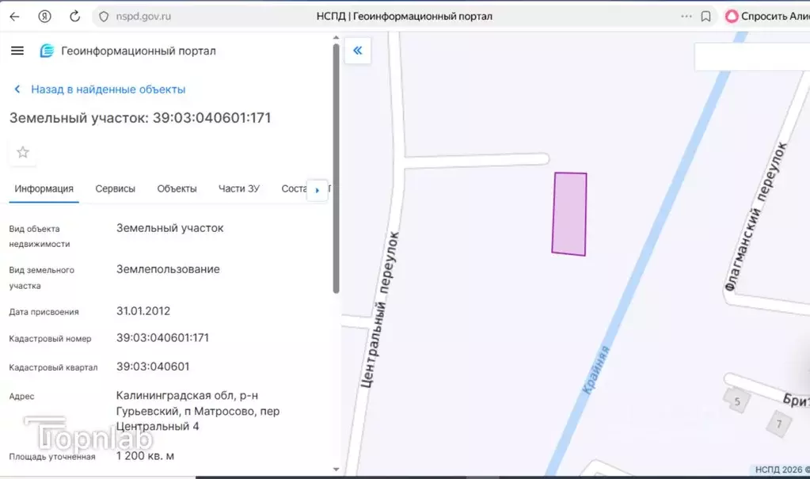Select the highlighted purple land plot on the map
The height and width of the screenshot is (479, 810).
[569, 214]
